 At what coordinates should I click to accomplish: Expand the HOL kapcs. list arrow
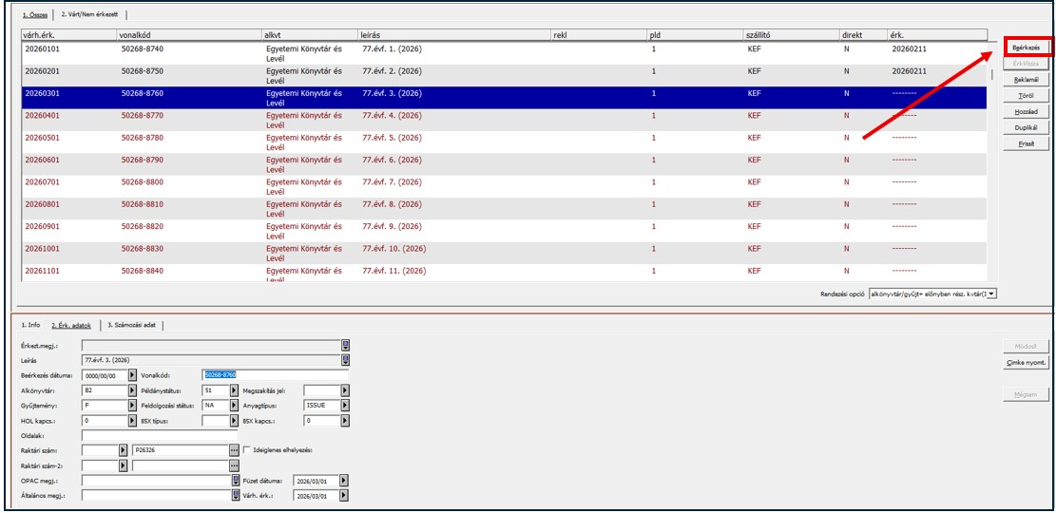pos(133,421)
